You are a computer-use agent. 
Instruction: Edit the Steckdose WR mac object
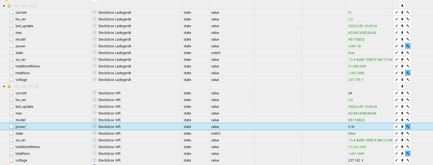(x=396, y=113)
